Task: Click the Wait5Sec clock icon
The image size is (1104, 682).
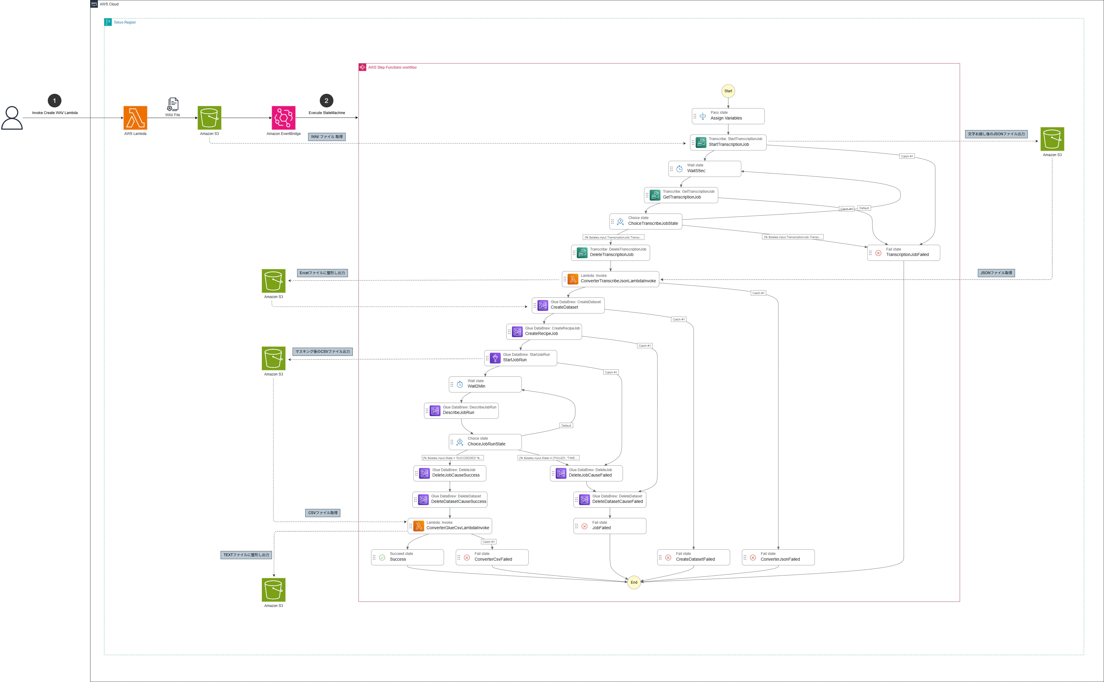Action: pos(679,169)
